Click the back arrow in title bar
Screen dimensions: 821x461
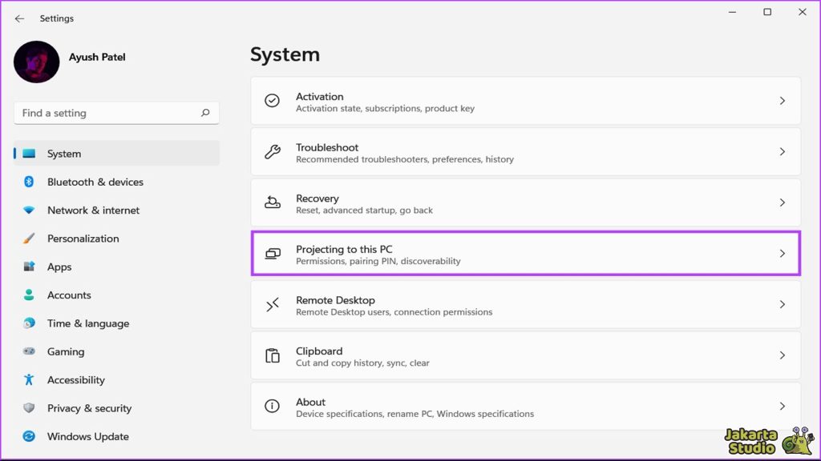(x=19, y=18)
